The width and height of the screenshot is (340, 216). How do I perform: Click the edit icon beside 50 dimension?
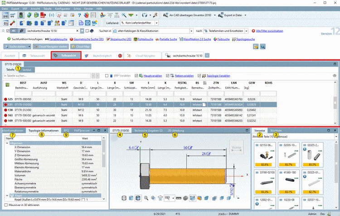(x=189, y=147)
